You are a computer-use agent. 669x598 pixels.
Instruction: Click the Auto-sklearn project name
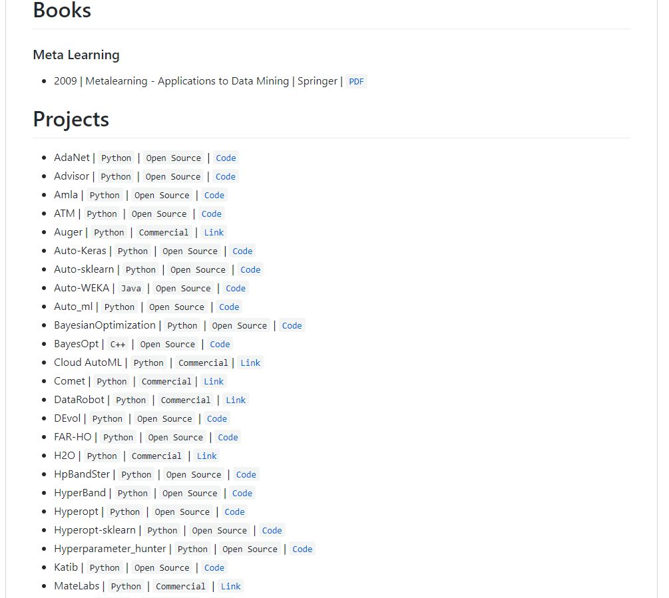point(84,269)
